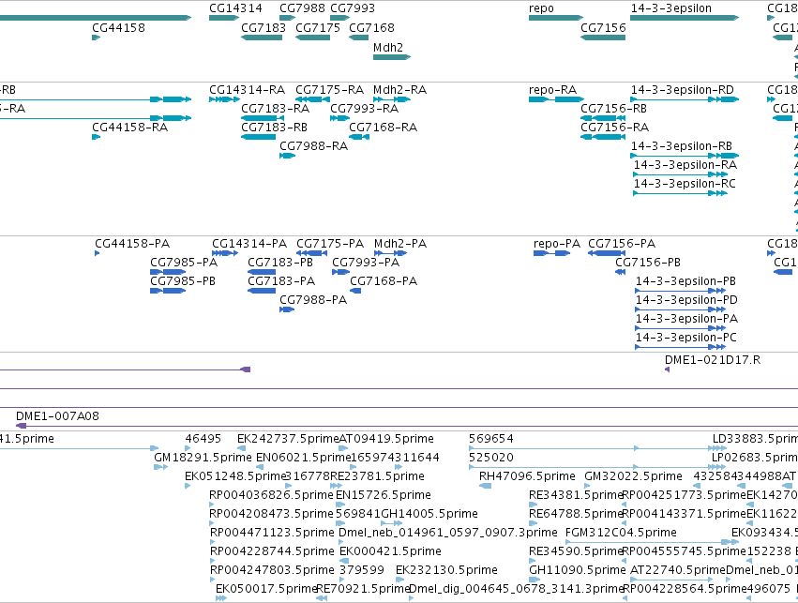
Task: Click protein CG7183-PB
Action: point(262,272)
